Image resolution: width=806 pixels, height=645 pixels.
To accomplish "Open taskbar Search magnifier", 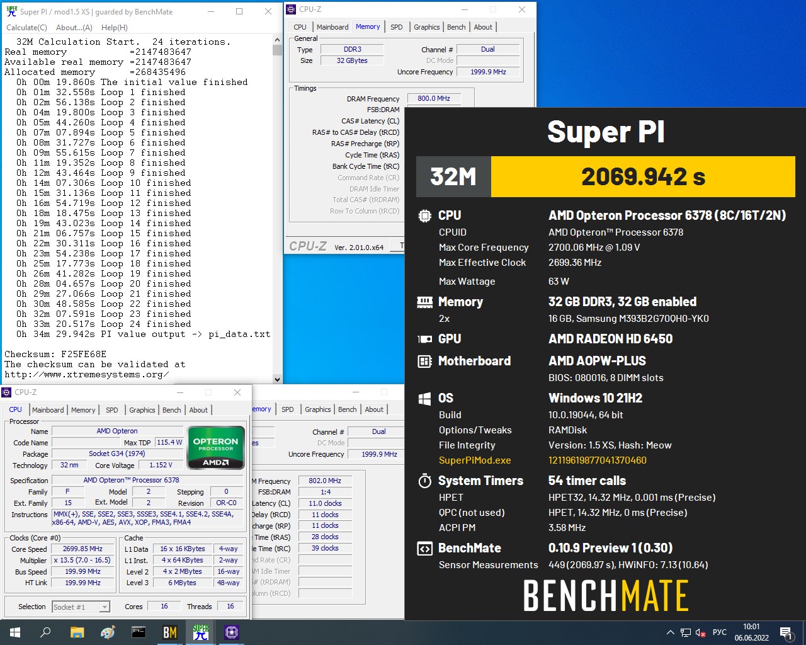I will click(x=45, y=632).
